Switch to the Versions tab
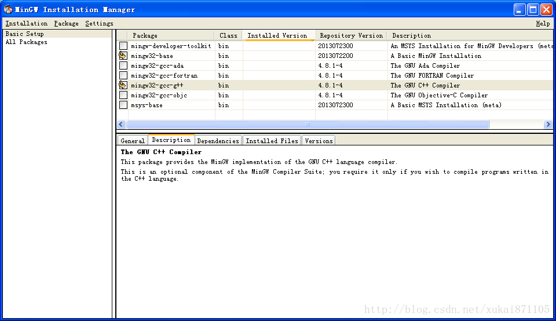 (319, 141)
